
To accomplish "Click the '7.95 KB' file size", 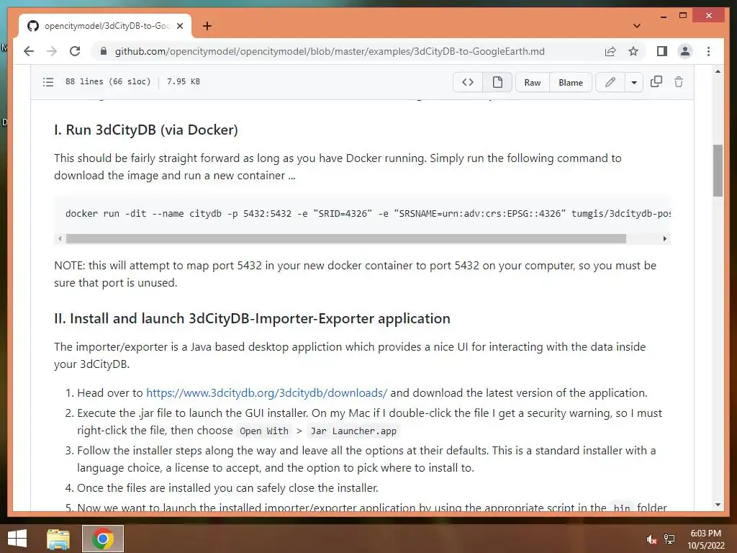I will pyautogui.click(x=184, y=81).
